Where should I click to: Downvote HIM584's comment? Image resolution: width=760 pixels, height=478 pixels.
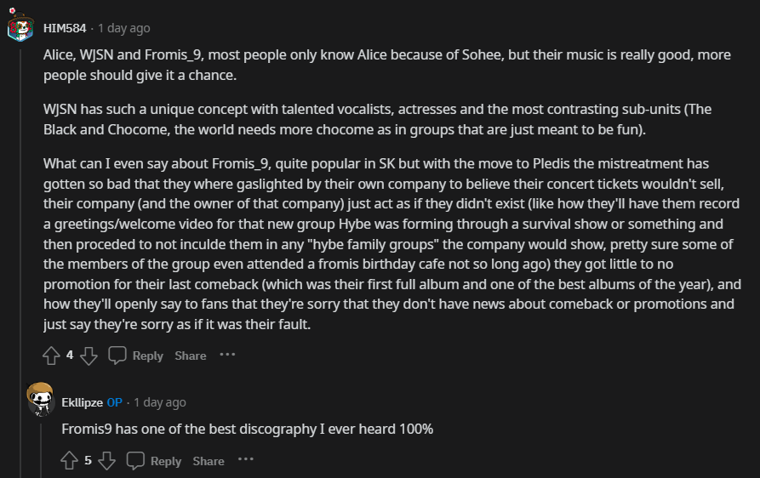[89, 356]
